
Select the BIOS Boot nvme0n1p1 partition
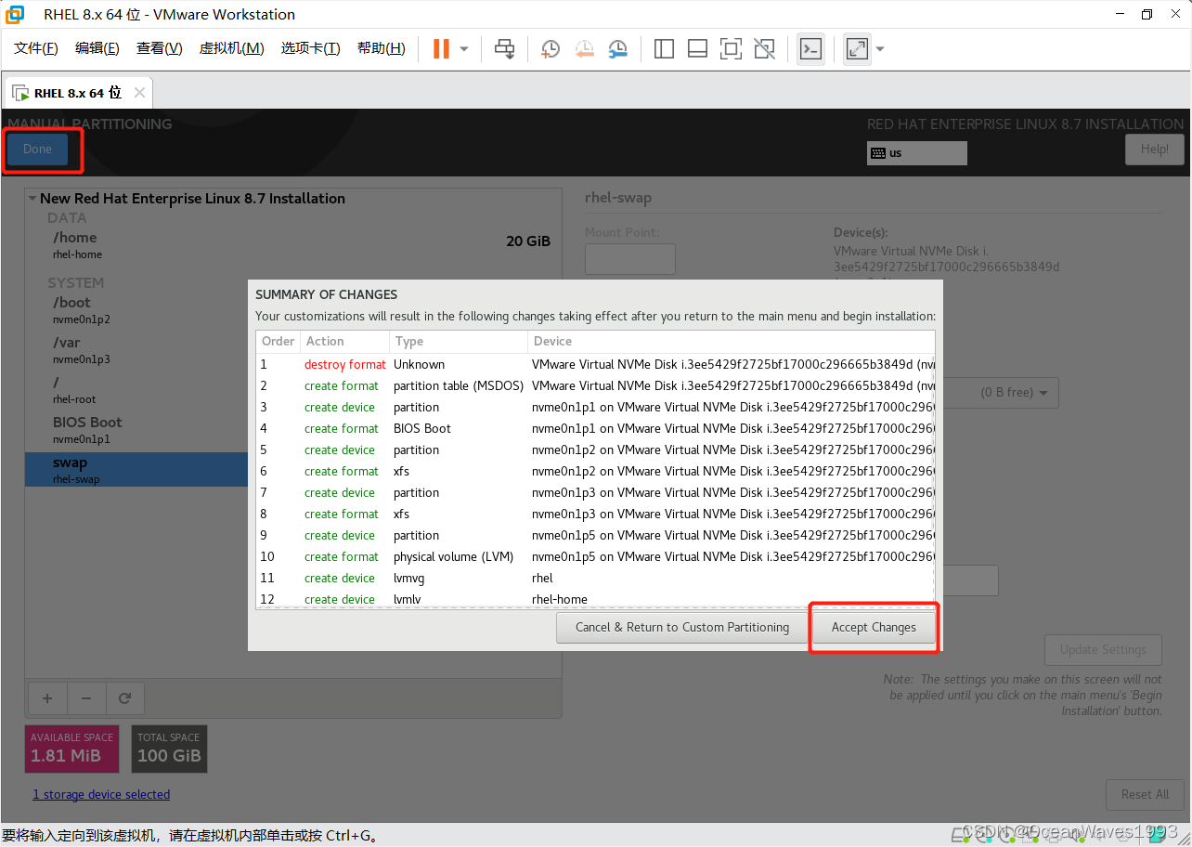[x=293, y=430]
